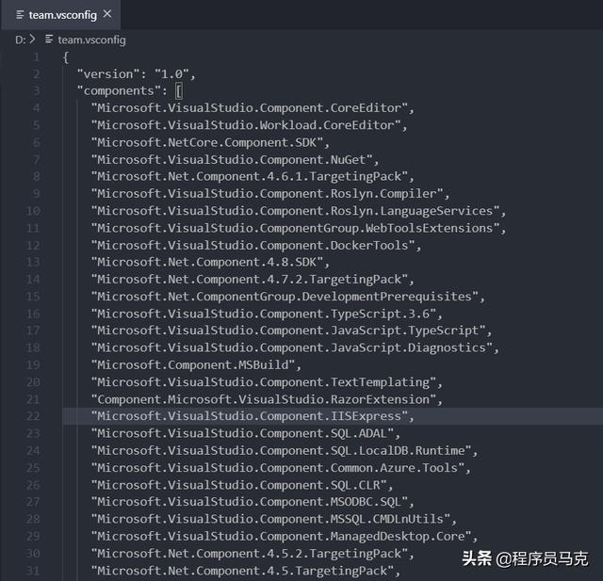Click the "components" key text
Screen dimensions: 603x581
tap(119, 91)
